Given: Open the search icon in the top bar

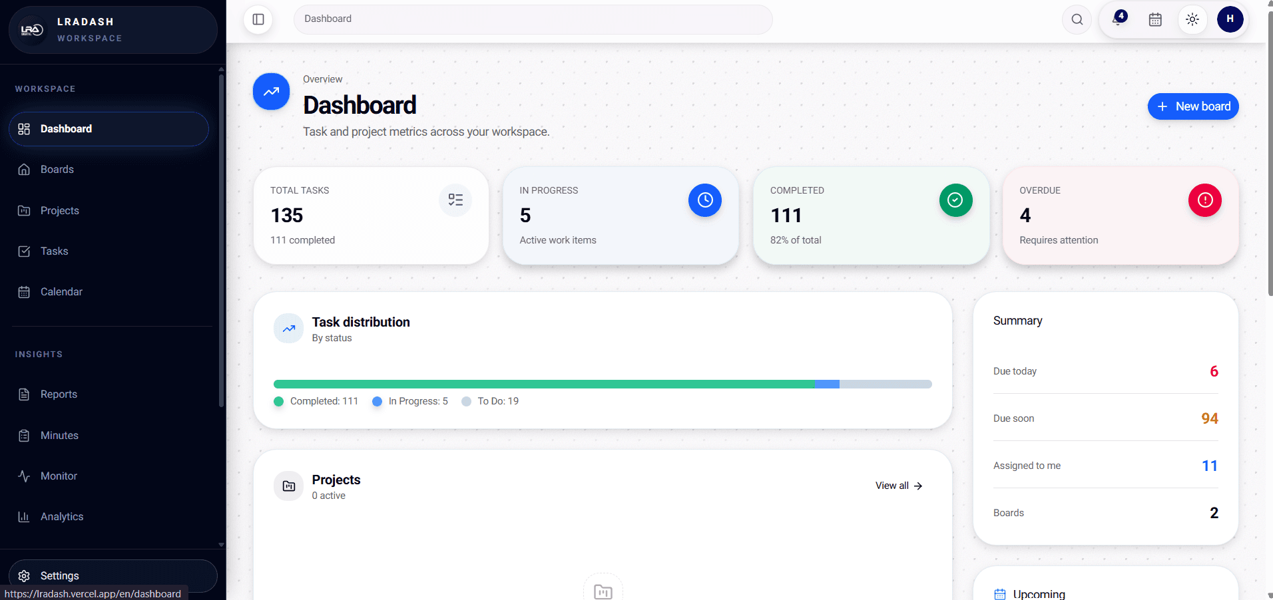Looking at the screenshot, I should tap(1077, 19).
